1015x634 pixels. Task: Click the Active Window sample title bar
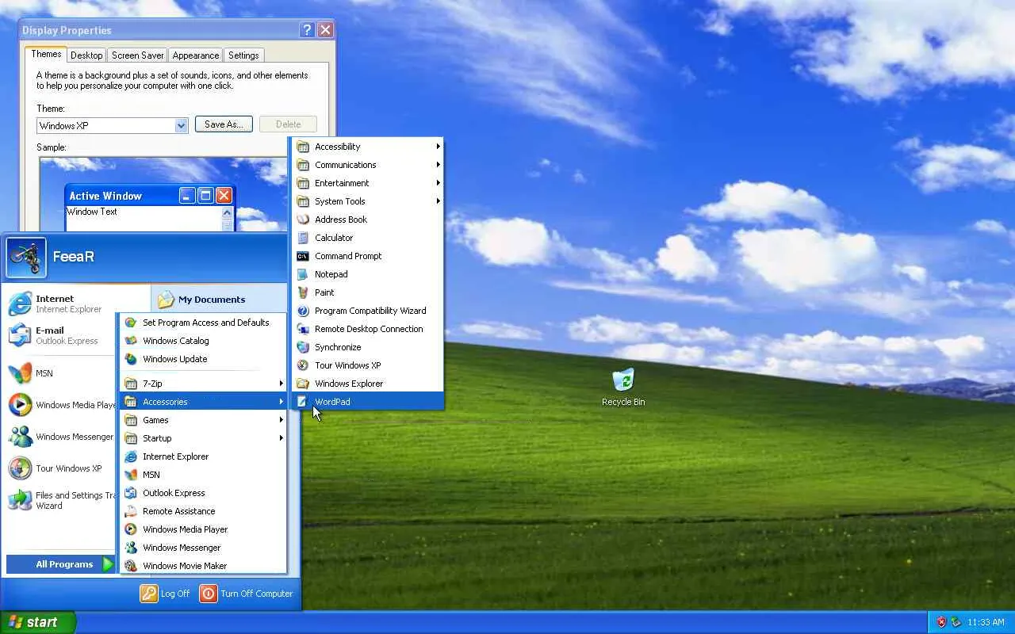point(150,196)
